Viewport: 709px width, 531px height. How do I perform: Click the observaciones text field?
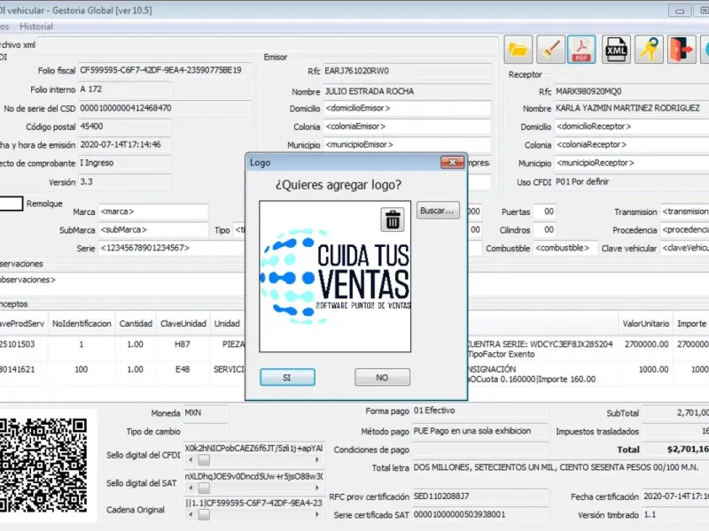[x=122, y=282]
